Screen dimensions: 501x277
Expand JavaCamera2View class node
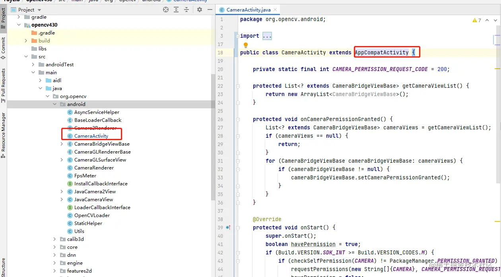[x=62, y=192]
